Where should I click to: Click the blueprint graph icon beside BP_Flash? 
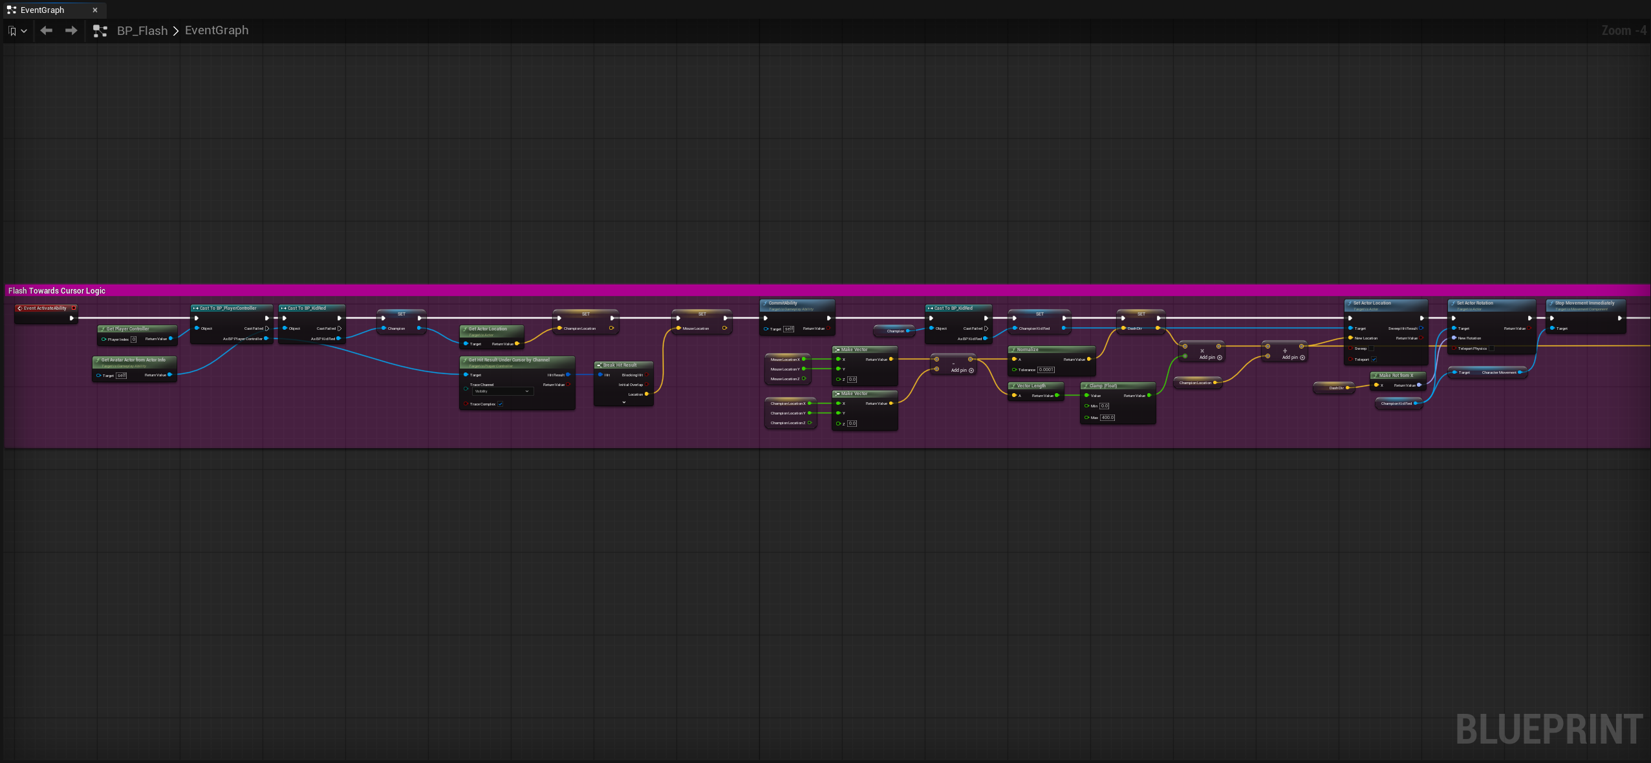coord(100,30)
